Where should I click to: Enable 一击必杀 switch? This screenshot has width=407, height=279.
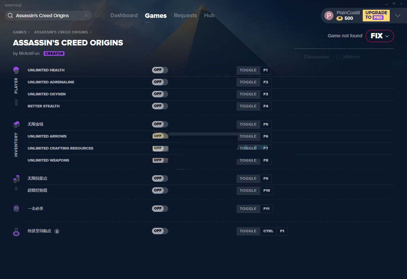(160, 209)
